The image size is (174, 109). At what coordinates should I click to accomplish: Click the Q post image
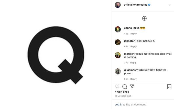[x=56, y=54]
